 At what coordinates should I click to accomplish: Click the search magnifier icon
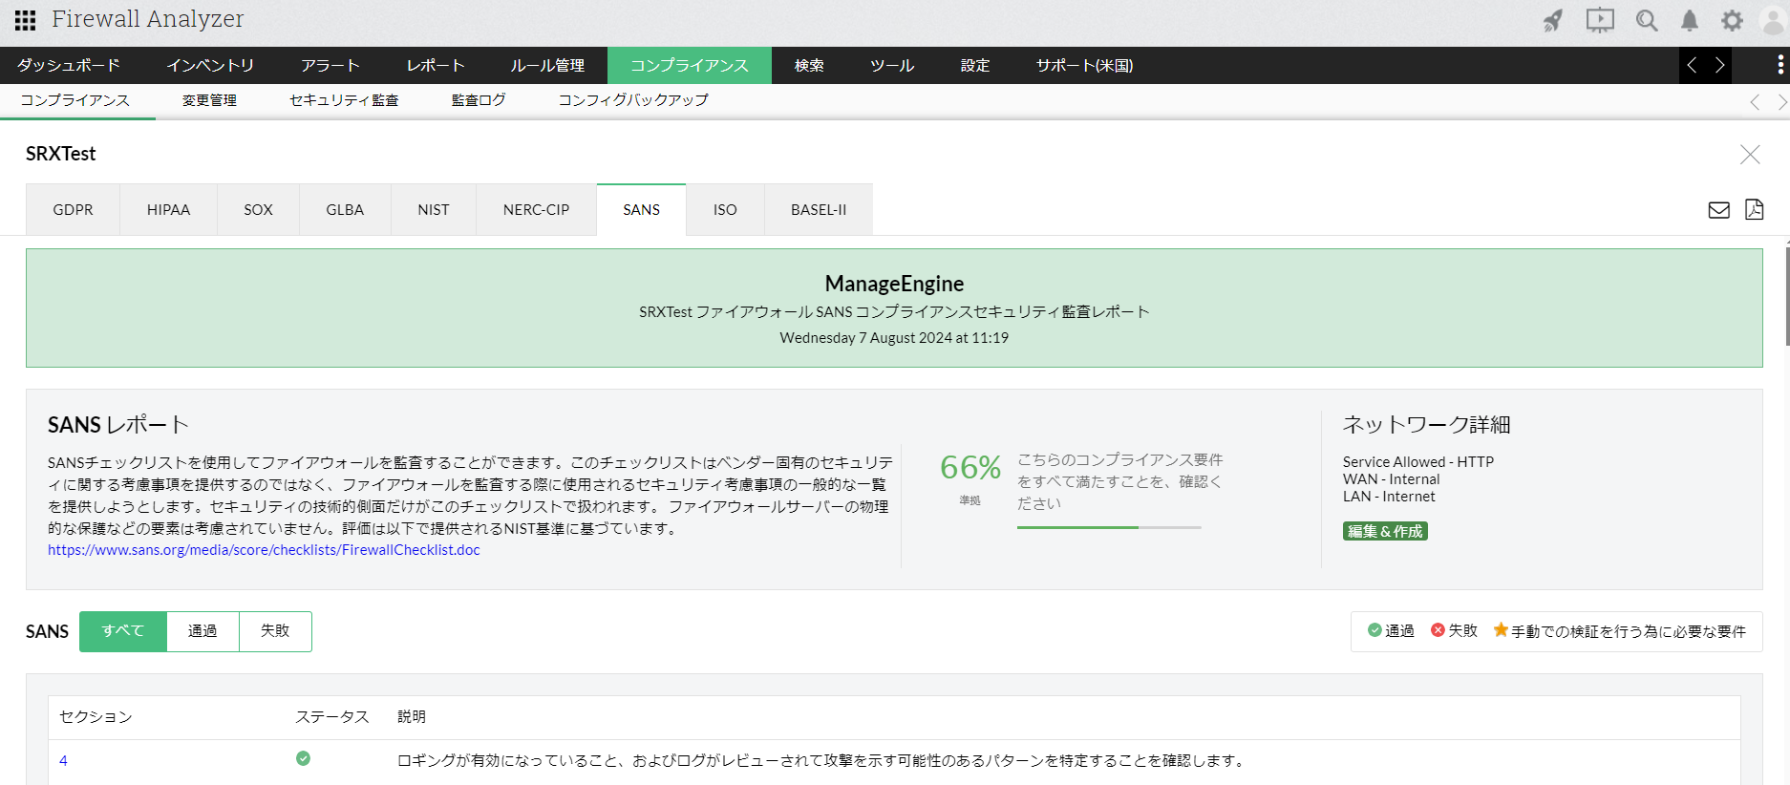click(x=1647, y=20)
